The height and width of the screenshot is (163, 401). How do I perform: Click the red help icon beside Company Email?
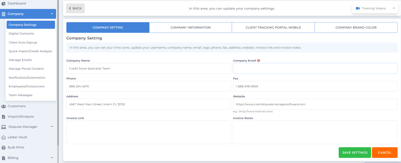(x=258, y=60)
